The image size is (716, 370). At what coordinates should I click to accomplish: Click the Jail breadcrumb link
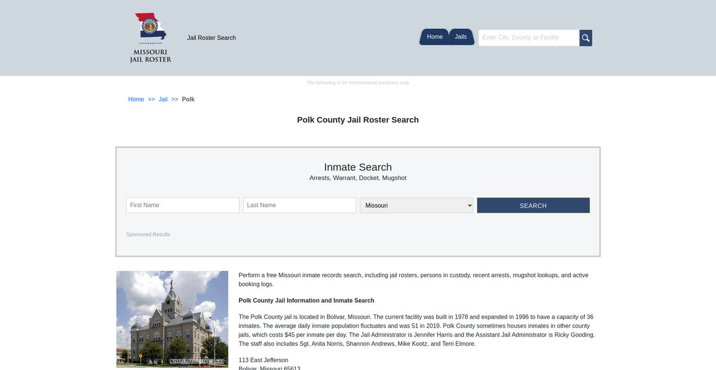pyautogui.click(x=163, y=99)
